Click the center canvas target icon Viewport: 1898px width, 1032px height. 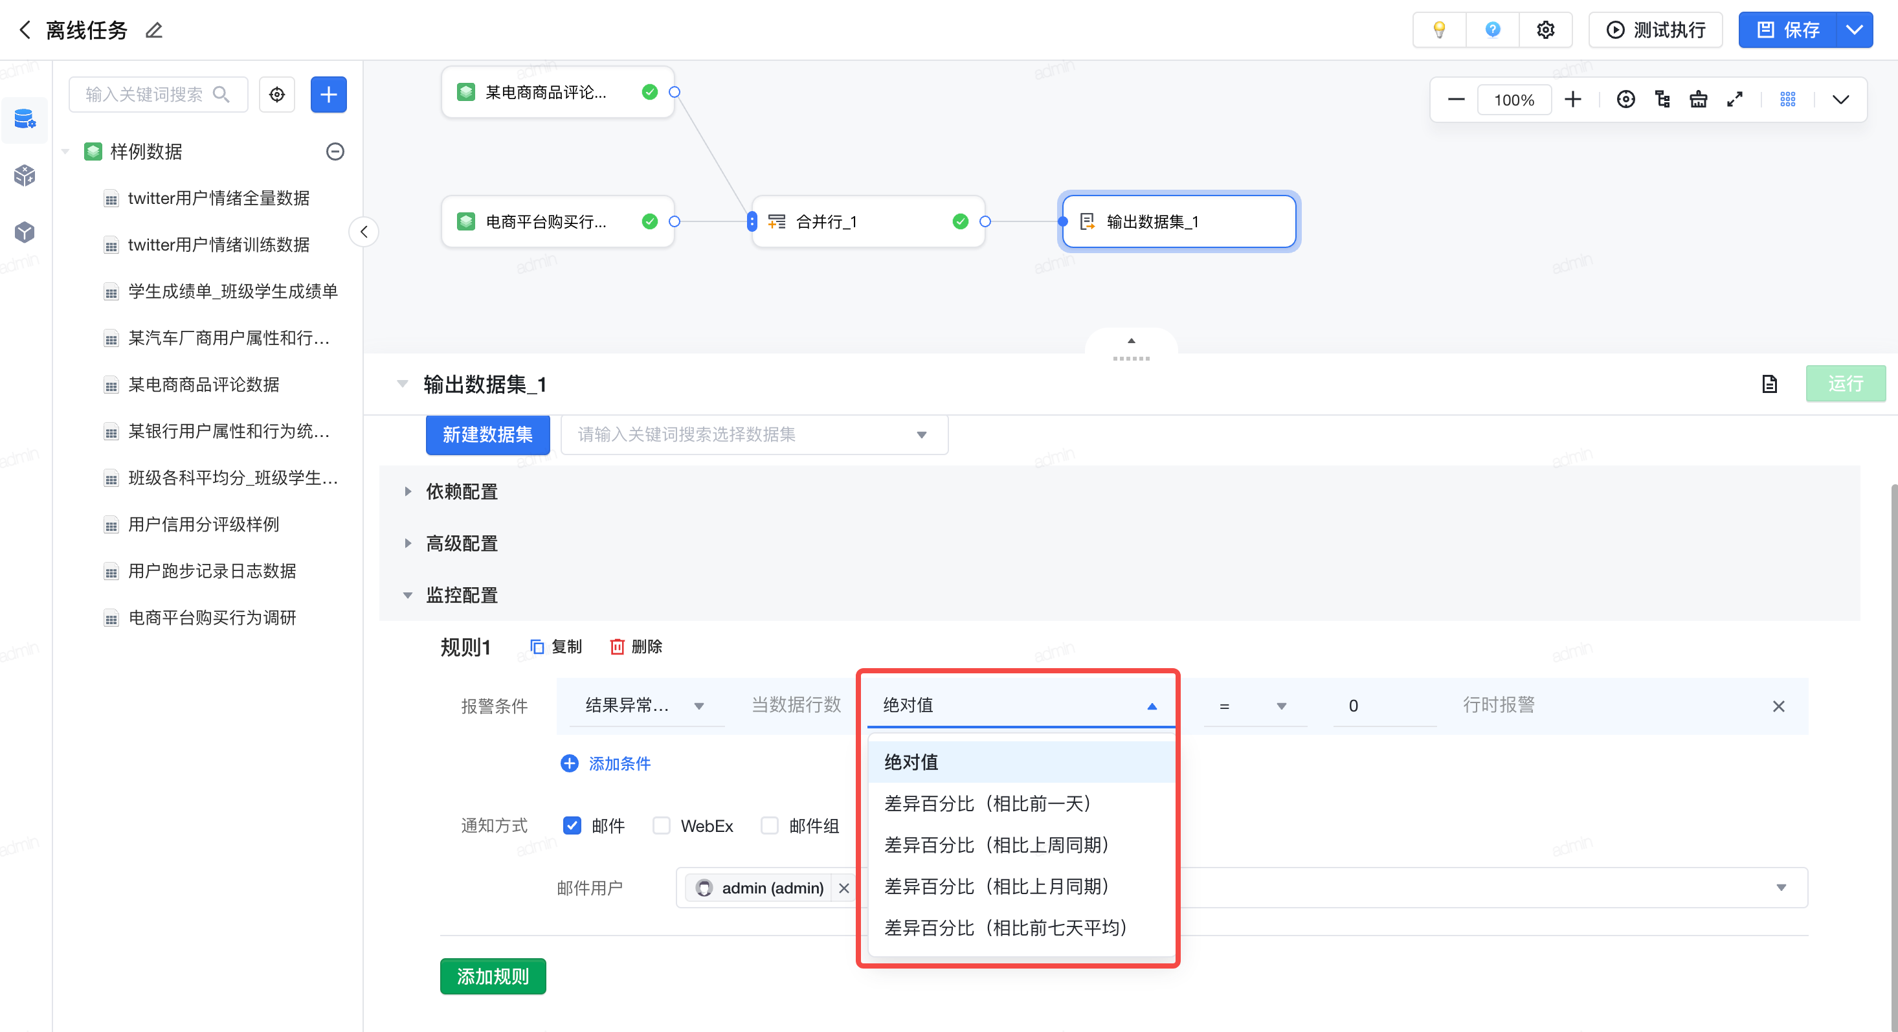tap(1625, 100)
